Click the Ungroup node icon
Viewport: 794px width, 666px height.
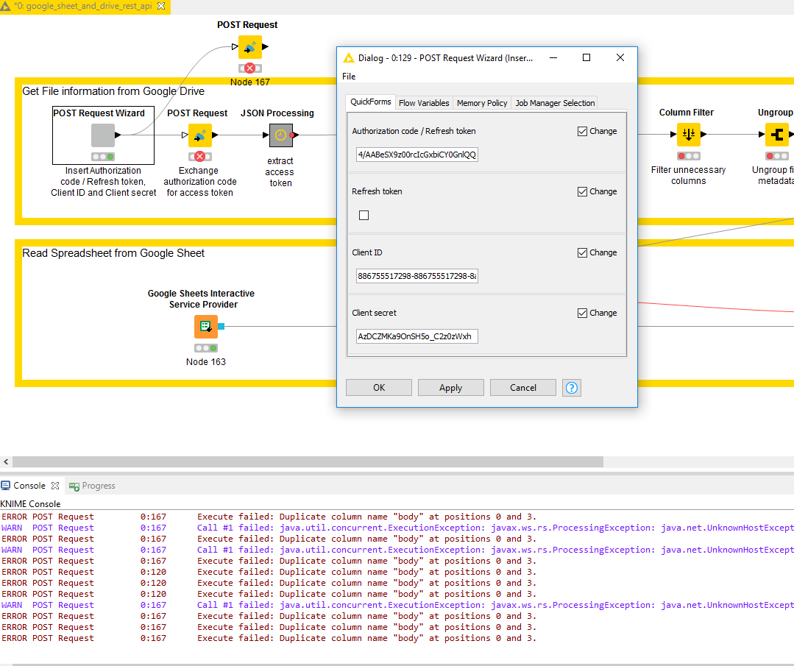click(x=777, y=135)
